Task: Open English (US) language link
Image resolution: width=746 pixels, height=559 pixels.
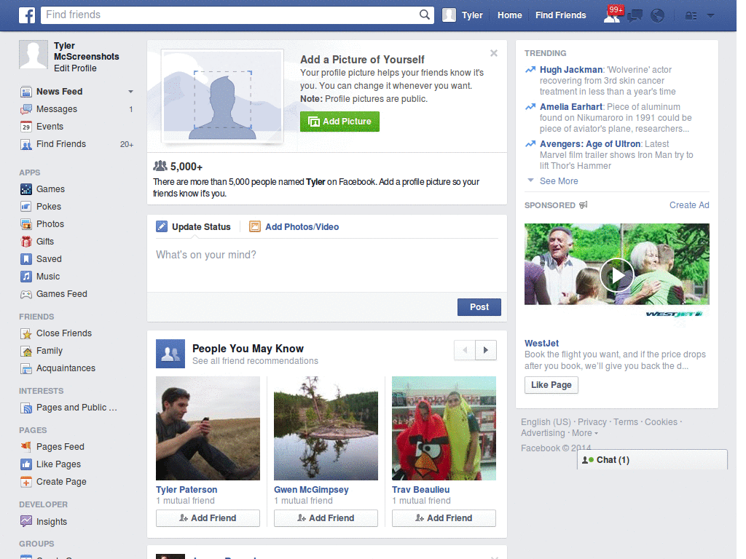Action: (x=546, y=422)
